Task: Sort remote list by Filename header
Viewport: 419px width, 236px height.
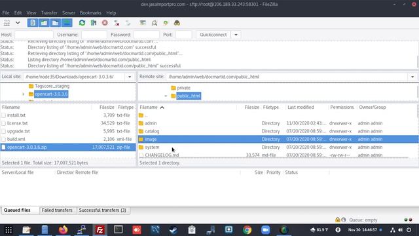Action: tap(187, 108)
